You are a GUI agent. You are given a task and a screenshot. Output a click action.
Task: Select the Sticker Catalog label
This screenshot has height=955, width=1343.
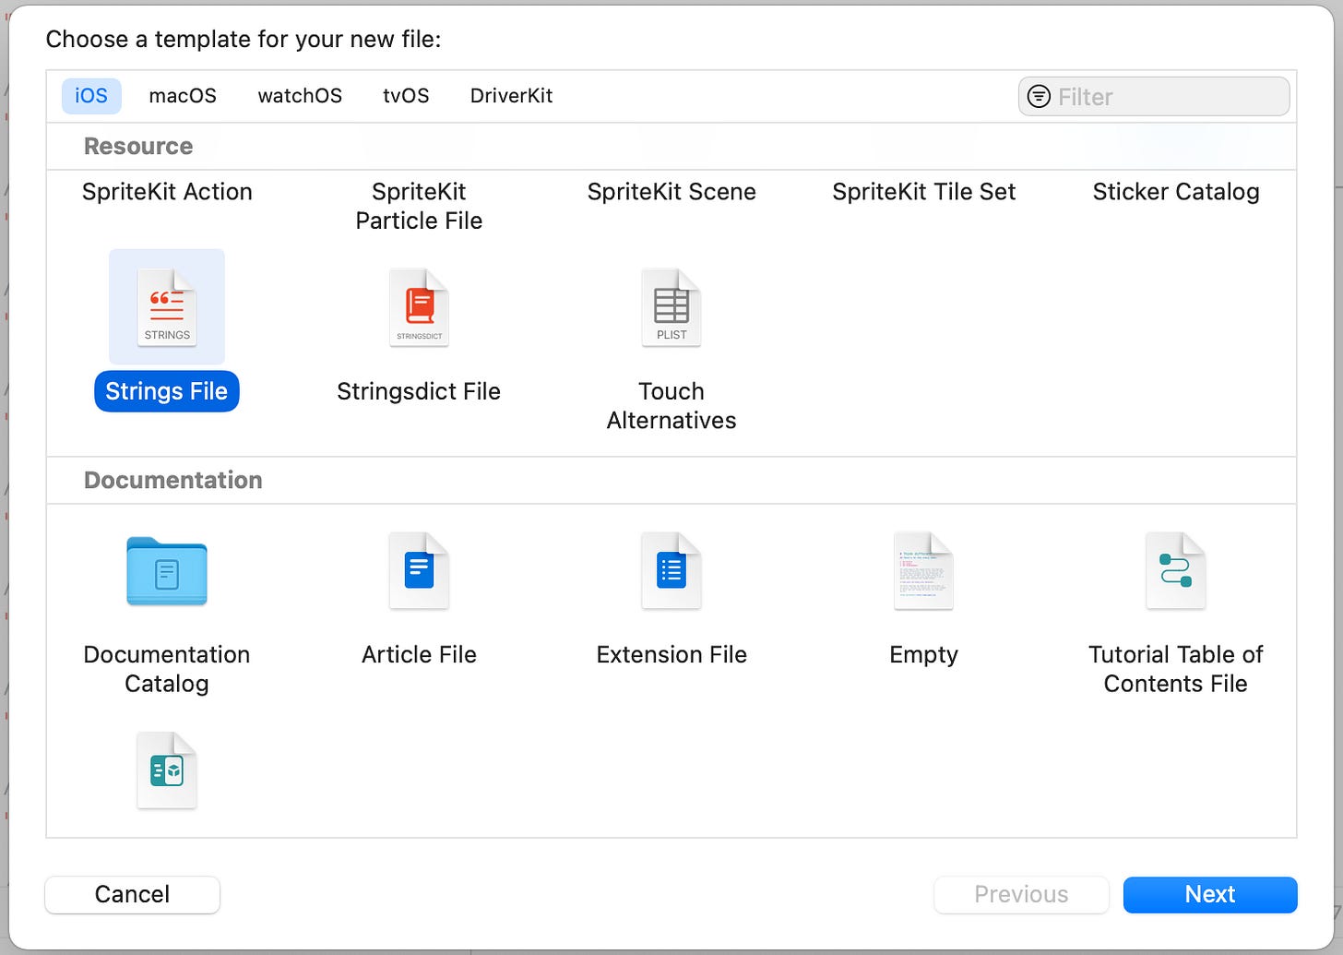(1176, 192)
